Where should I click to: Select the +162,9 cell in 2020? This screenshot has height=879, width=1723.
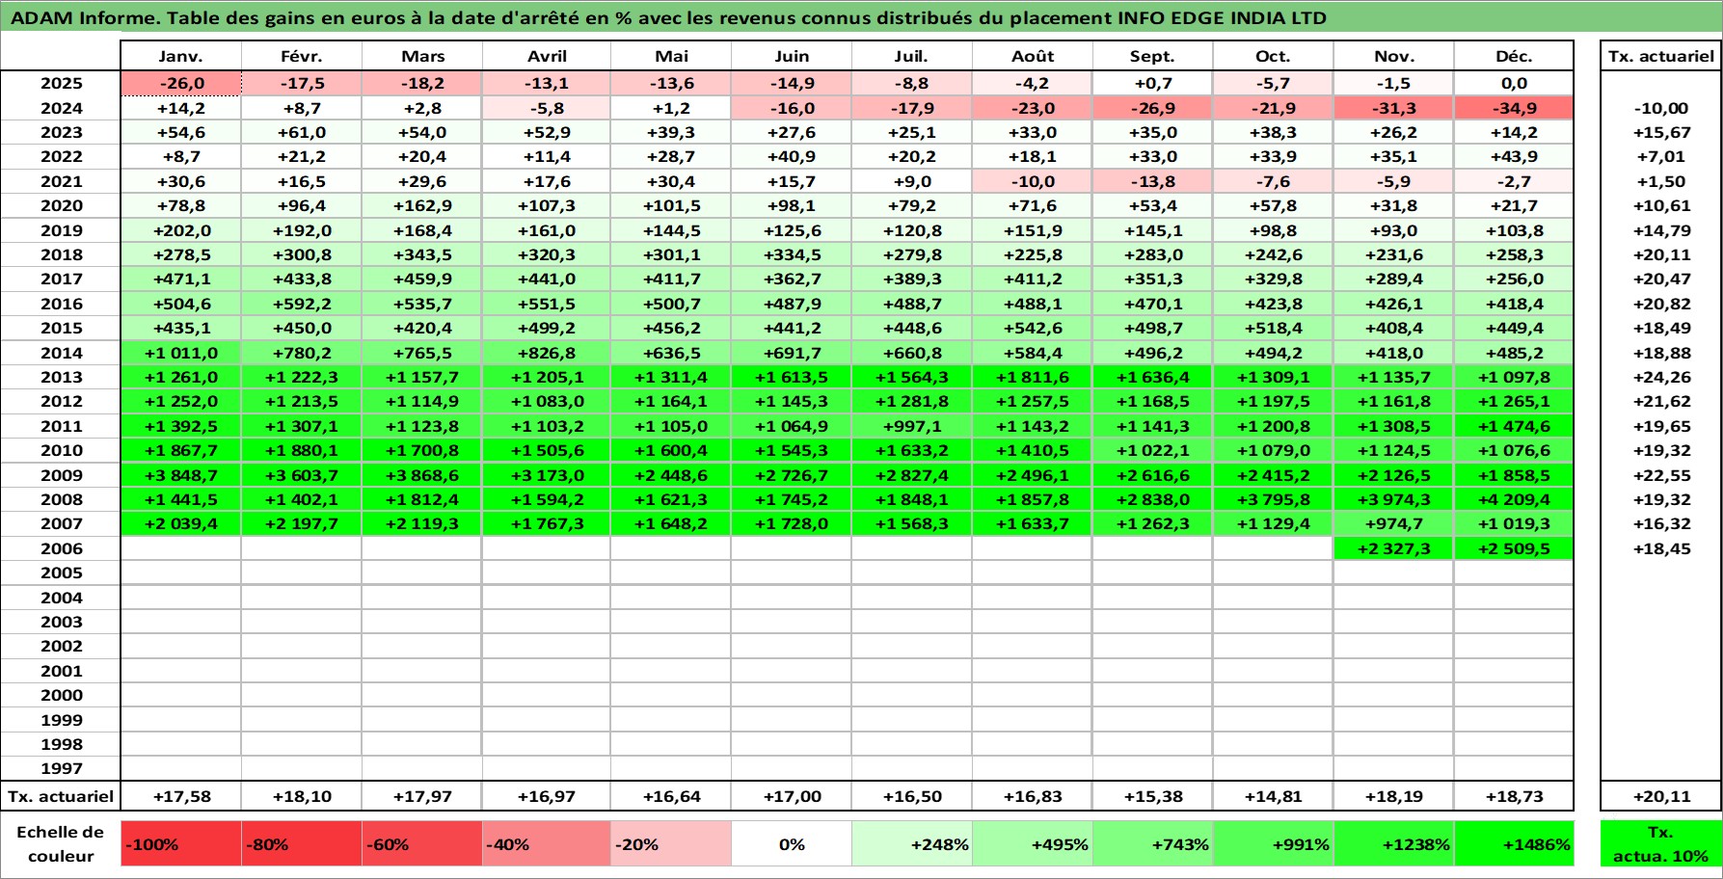pos(422,205)
